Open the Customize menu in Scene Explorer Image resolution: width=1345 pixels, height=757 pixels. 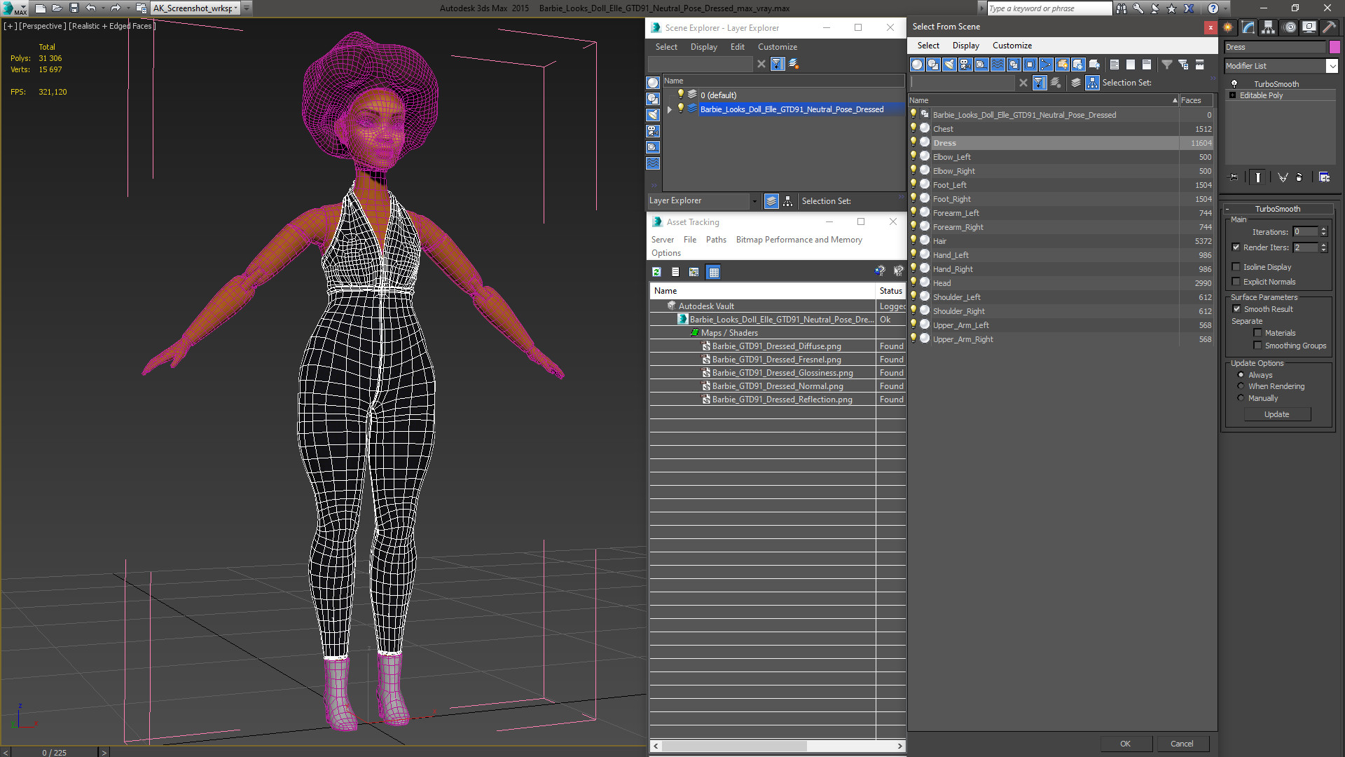(777, 47)
